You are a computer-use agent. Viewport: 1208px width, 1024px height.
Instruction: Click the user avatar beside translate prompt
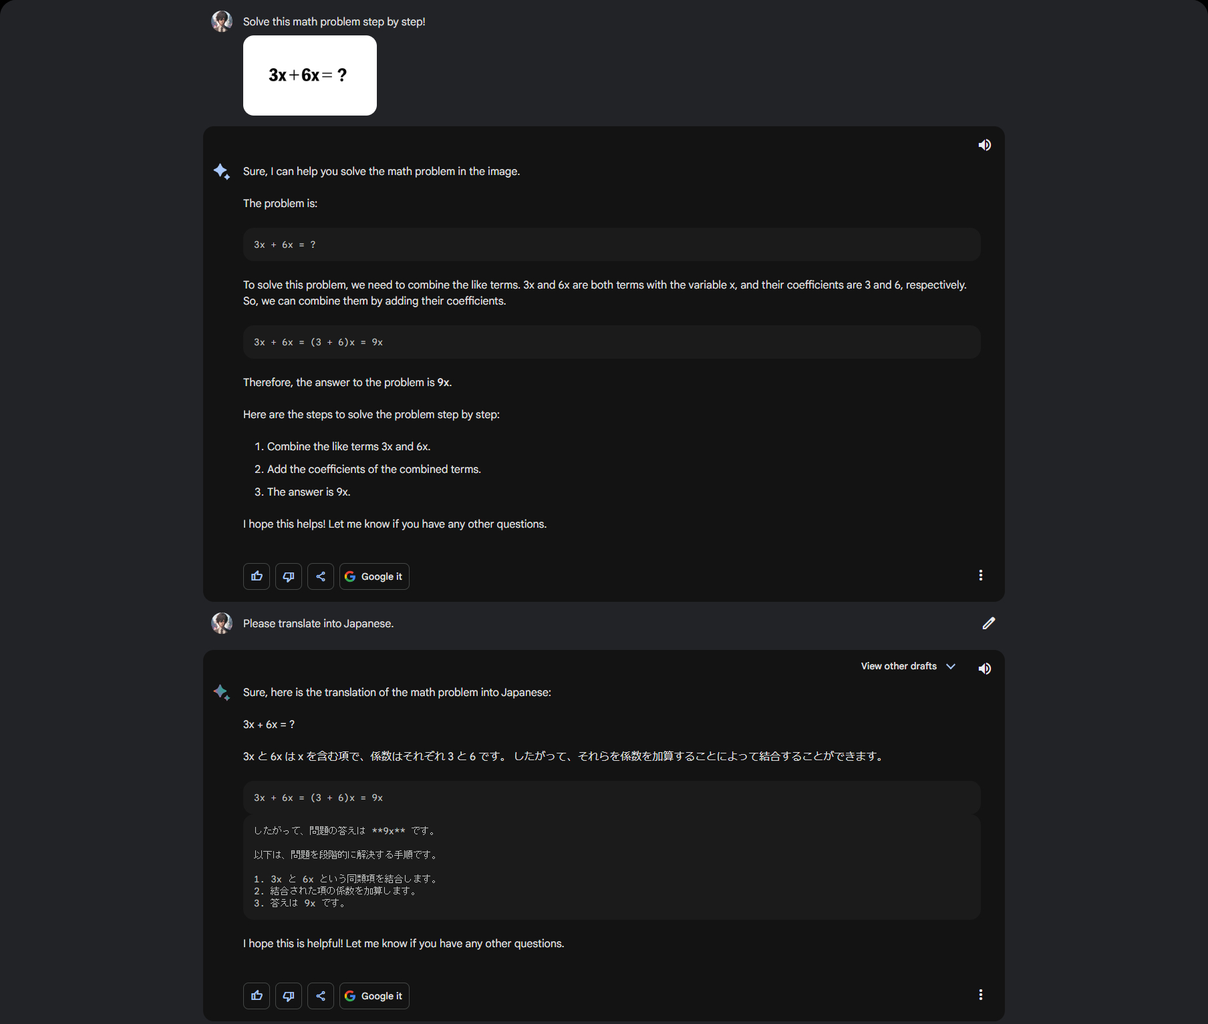(222, 623)
